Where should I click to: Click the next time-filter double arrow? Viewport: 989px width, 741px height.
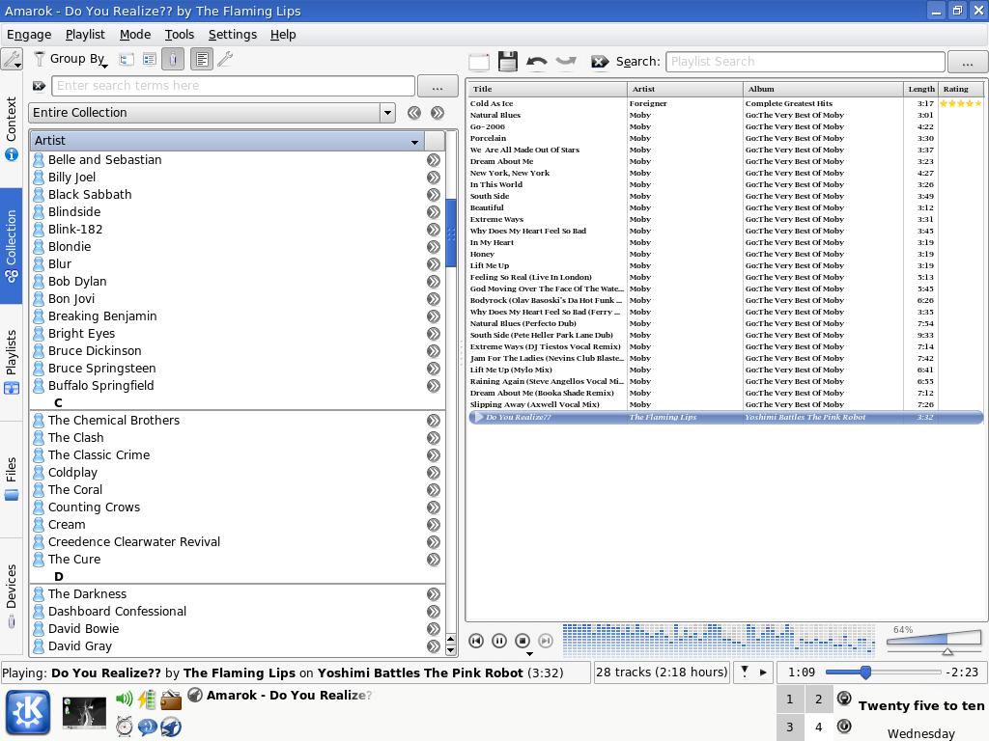[x=438, y=113]
